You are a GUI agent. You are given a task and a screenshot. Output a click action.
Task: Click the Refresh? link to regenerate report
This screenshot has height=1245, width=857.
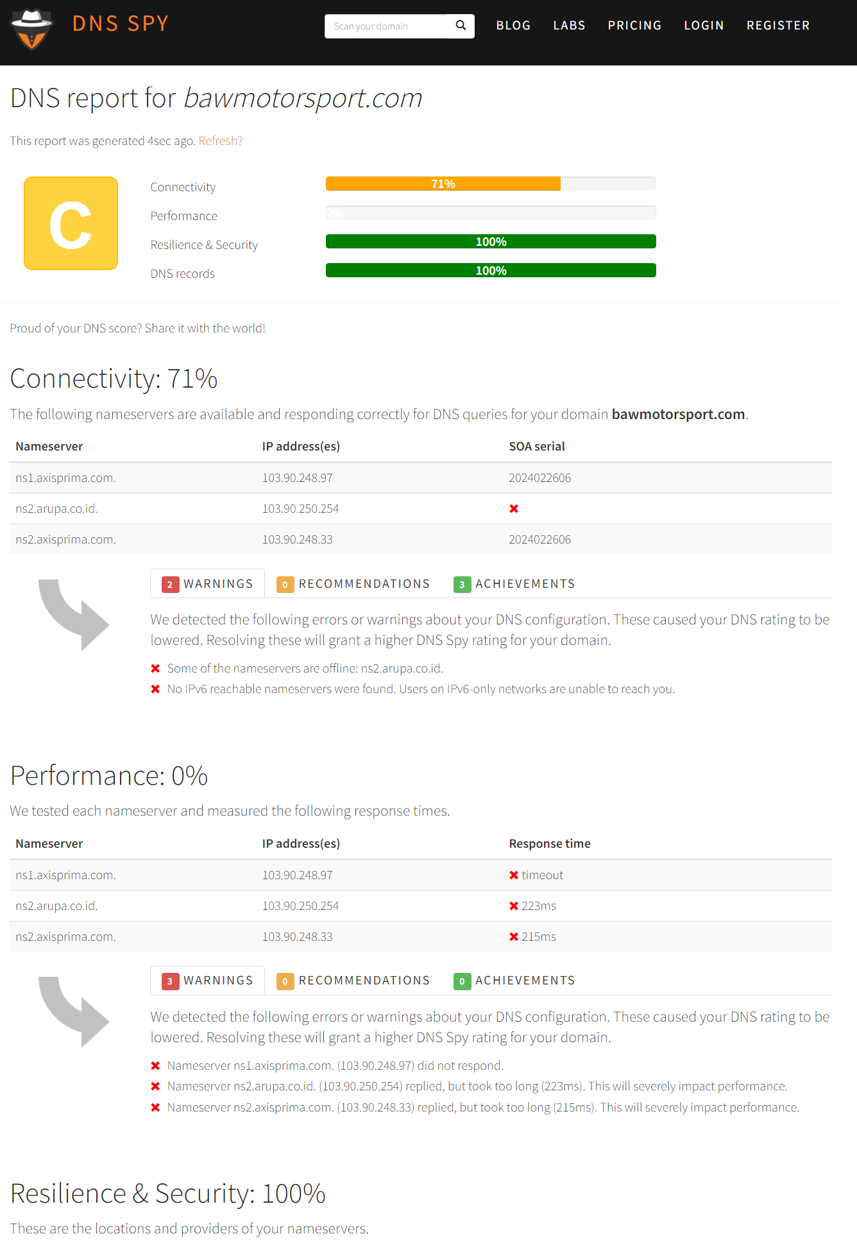pos(220,141)
